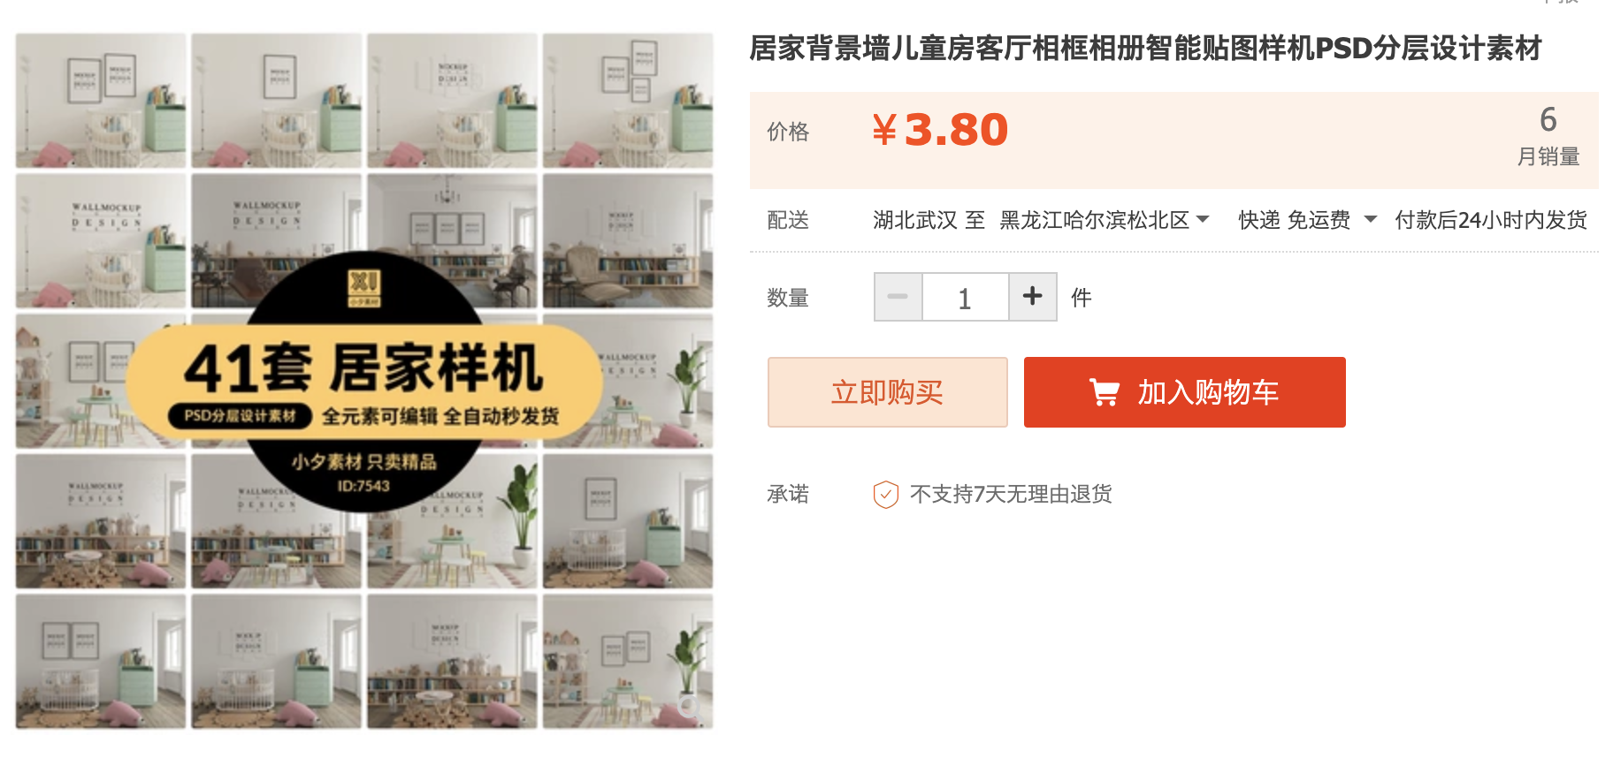Click the shopping cart icon

pos(1105,392)
